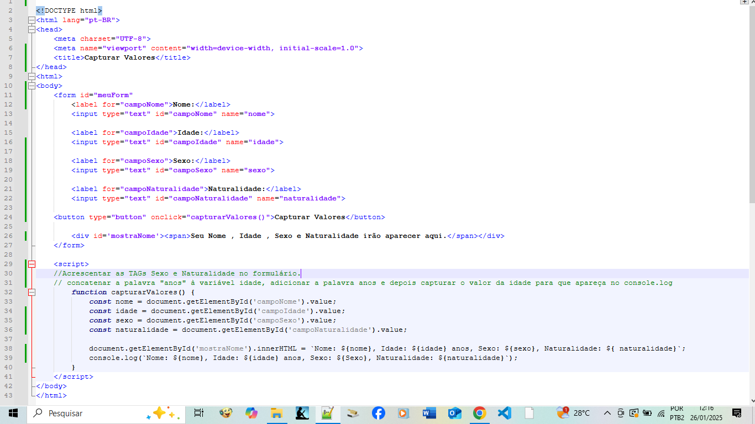755x424 pixels.
Task: Click the const sexo variable line
Action: point(213,320)
